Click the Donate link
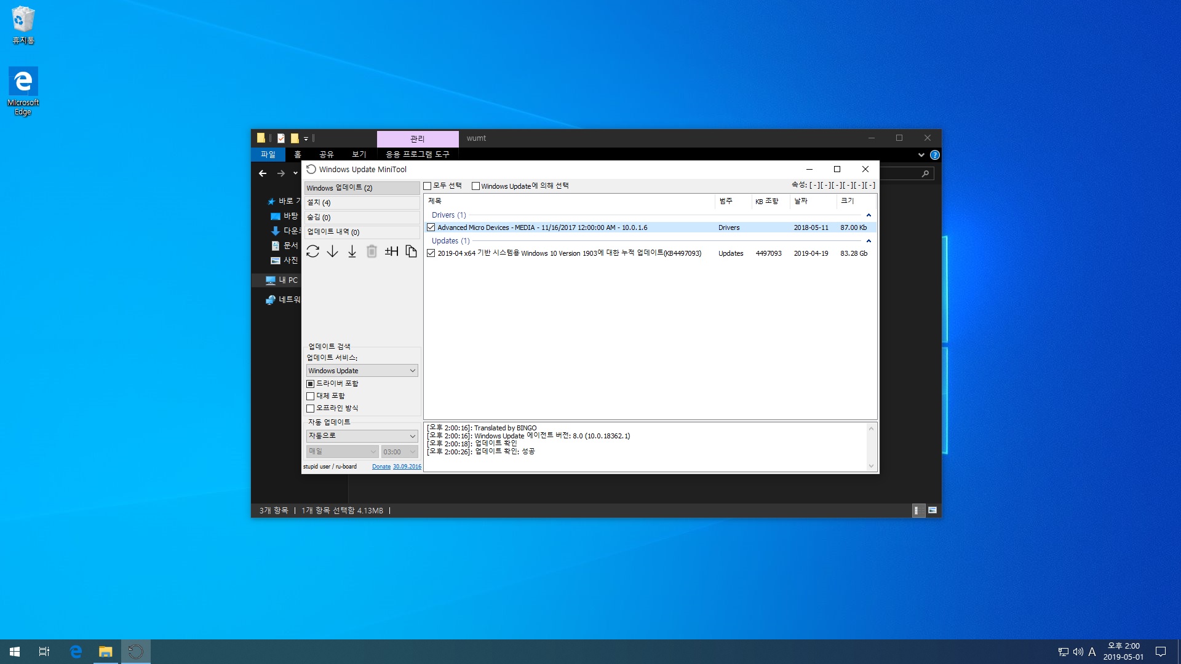The height and width of the screenshot is (664, 1181). pos(381,467)
